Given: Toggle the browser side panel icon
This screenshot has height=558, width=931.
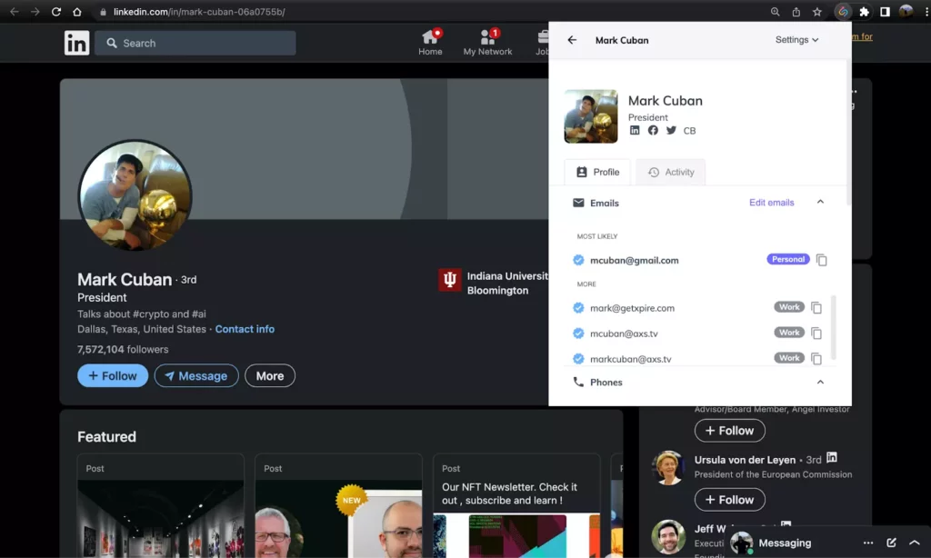Looking at the screenshot, I should click(885, 12).
